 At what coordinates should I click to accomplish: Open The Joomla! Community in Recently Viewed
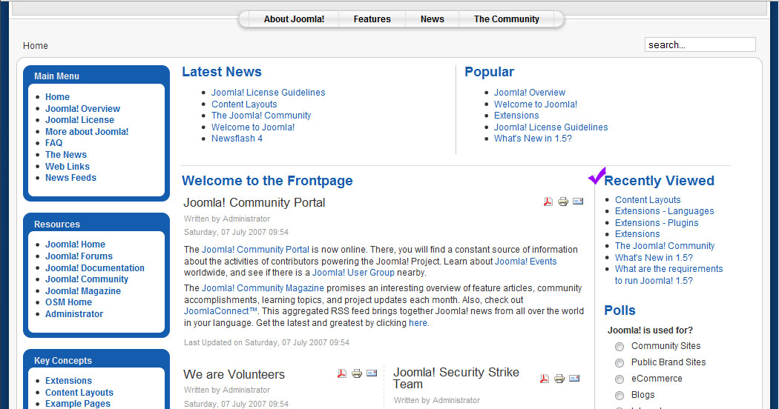[665, 246]
